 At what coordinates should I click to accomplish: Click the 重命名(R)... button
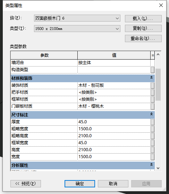click(143, 38)
